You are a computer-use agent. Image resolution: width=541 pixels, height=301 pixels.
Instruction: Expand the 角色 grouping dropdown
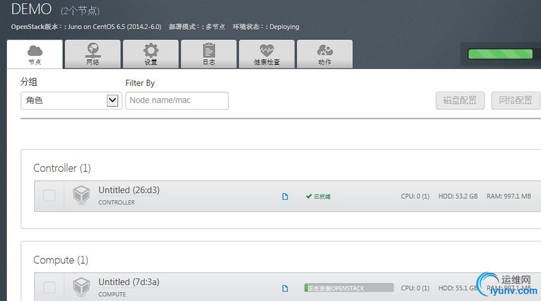coord(72,100)
